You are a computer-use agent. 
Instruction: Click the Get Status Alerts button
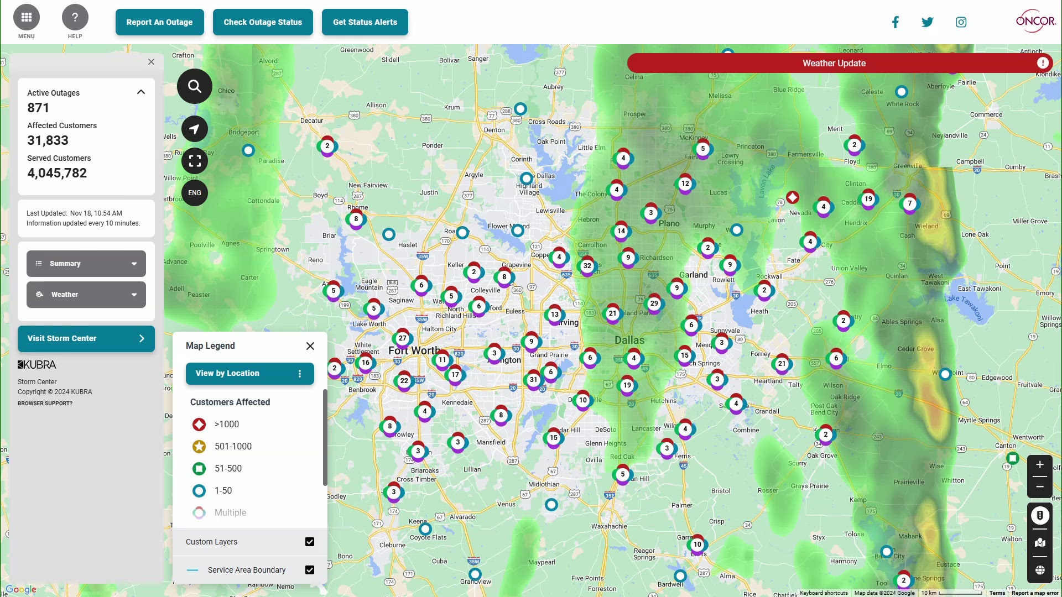click(365, 22)
